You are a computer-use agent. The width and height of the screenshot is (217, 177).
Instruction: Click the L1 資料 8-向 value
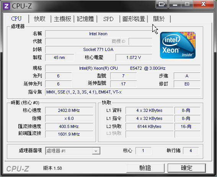pos(187,110)
